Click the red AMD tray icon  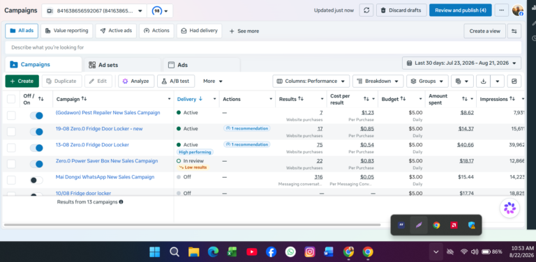(x=454, y=225)
